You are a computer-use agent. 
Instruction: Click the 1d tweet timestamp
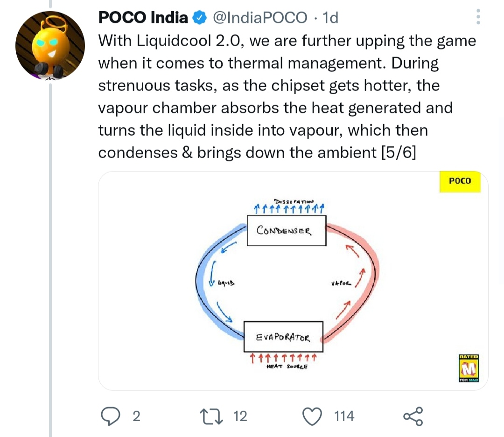click(330, 18)
